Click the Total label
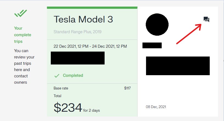Screen dimensions: 224x121 (x=57, y=96)
